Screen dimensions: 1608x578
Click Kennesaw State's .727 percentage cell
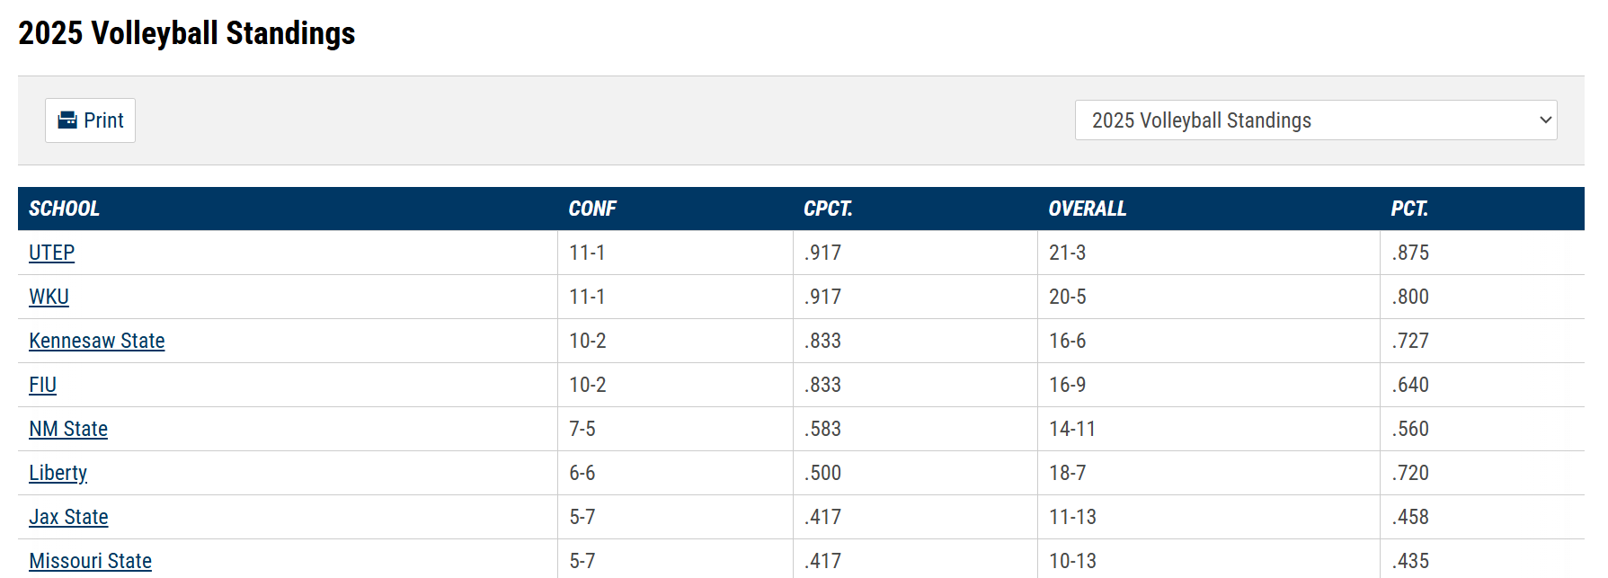[x=1410, y=341]
